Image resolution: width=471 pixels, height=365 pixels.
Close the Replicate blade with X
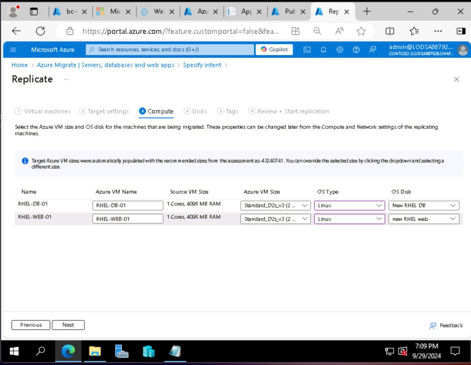coord(456,80)
